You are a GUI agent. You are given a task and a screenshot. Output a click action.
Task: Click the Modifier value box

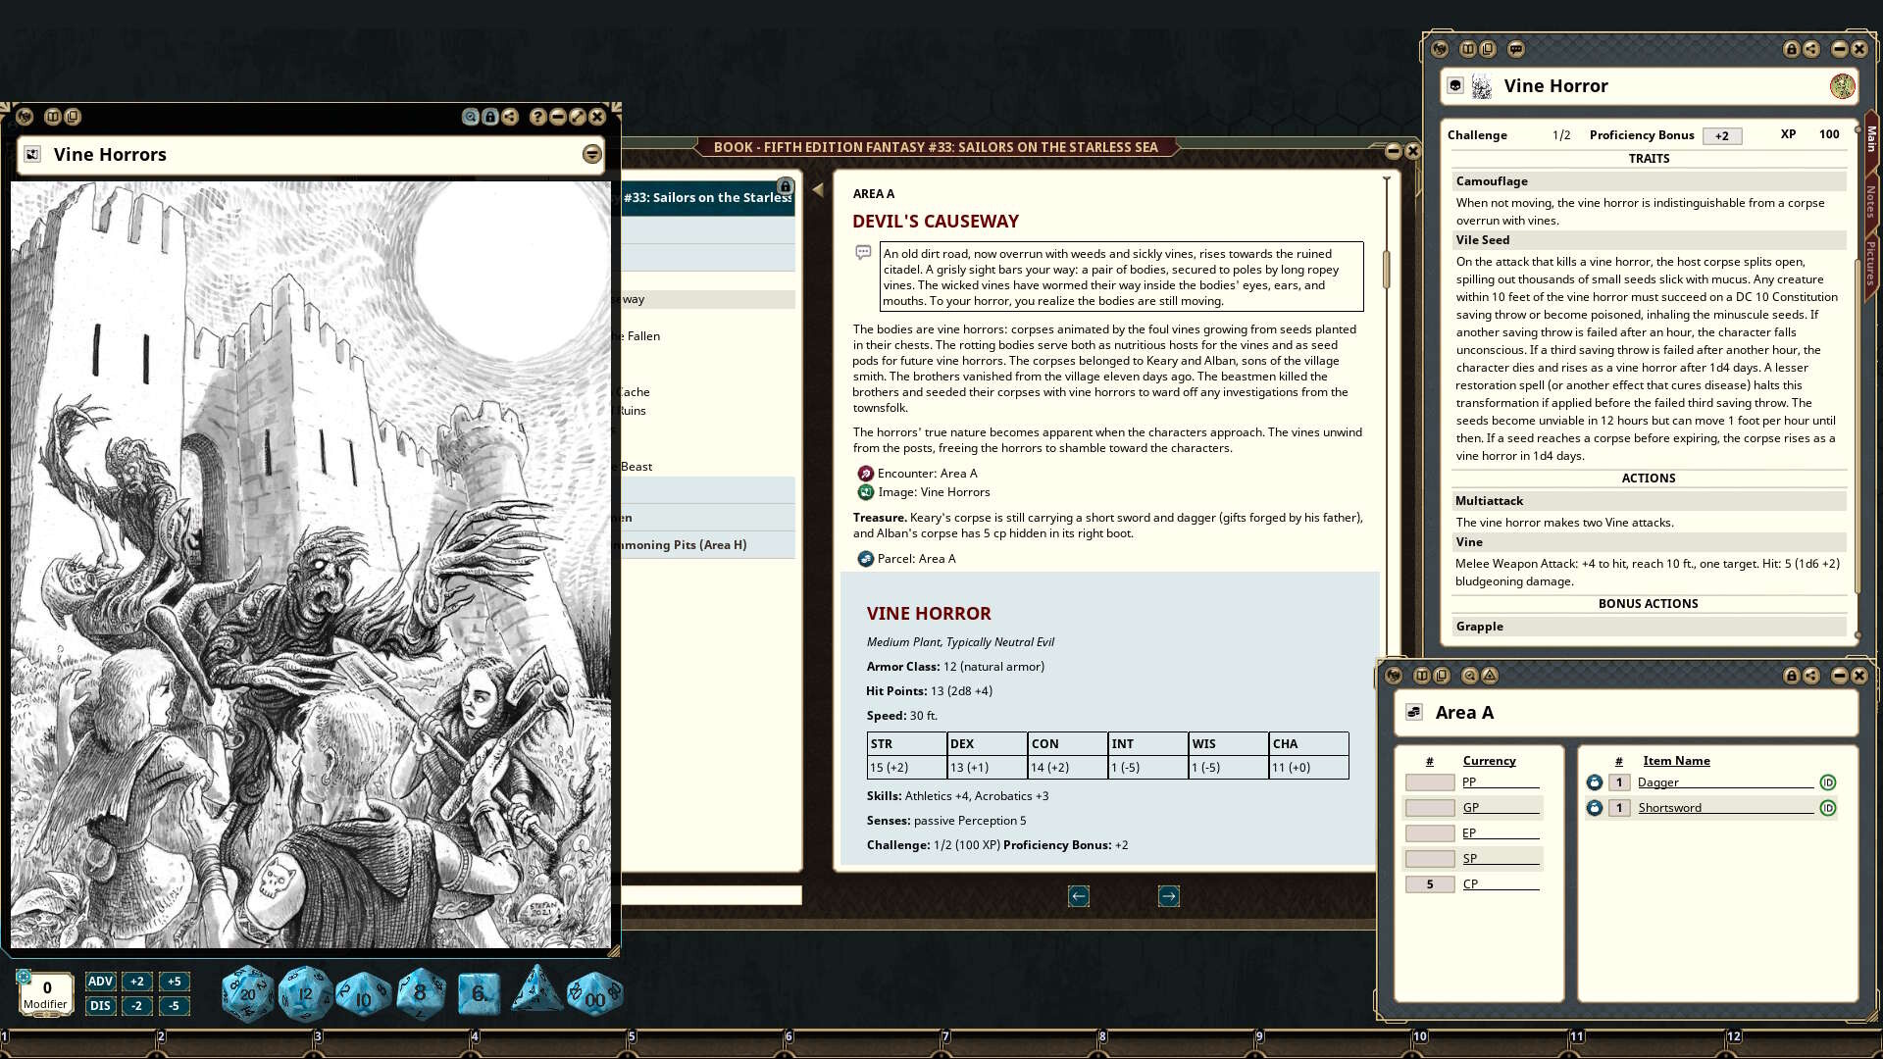tap(46, 994)
